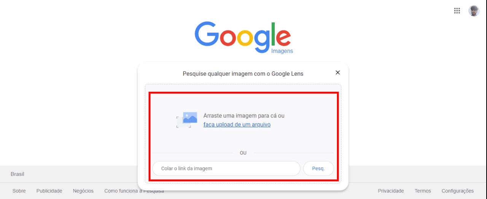Open the 'Termos' footer link
487x199 pixels.
click(423, 191)
